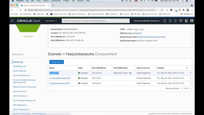Open Chrome three-dot menu
This screenshot has height=115, width=204.
pos(192,10)
